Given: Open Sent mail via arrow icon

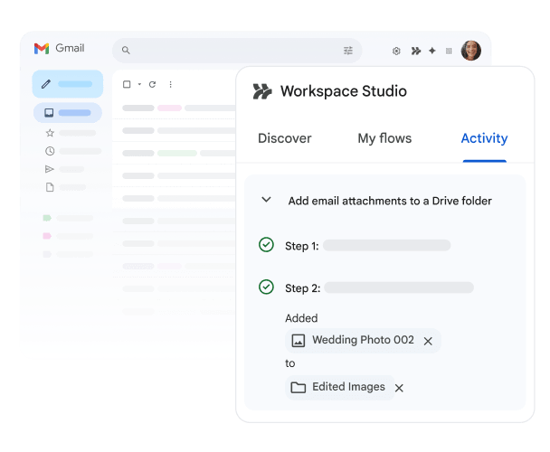Looking at the screenshot, I should coord(50,169).
